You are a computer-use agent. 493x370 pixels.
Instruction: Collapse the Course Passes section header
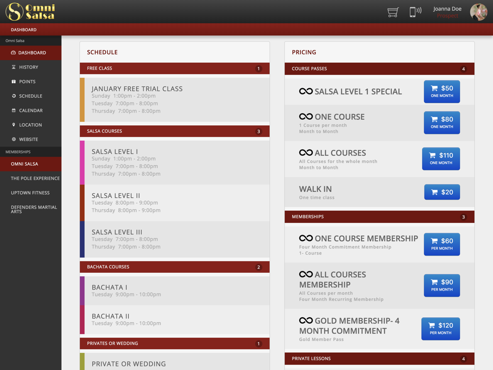[380, 69]
